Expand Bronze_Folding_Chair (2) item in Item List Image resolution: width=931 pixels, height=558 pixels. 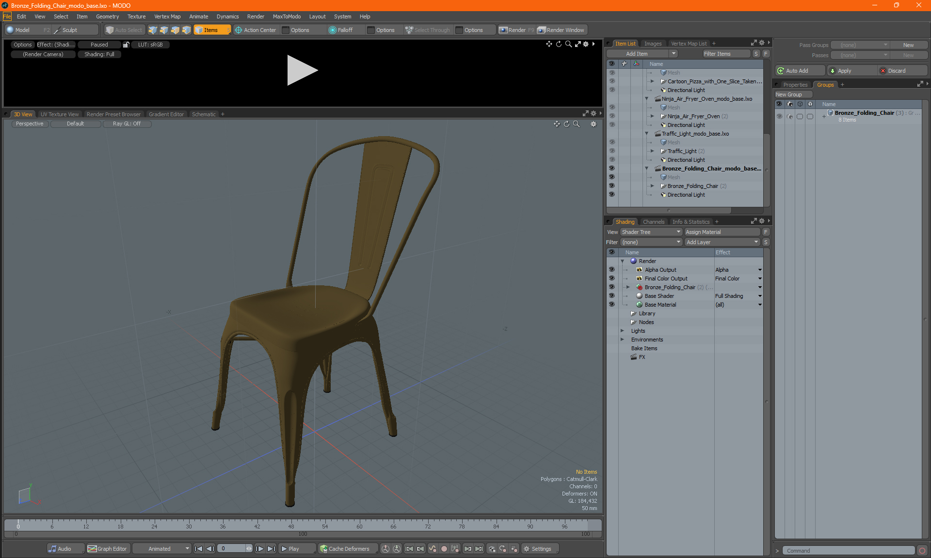pos(652,186)
